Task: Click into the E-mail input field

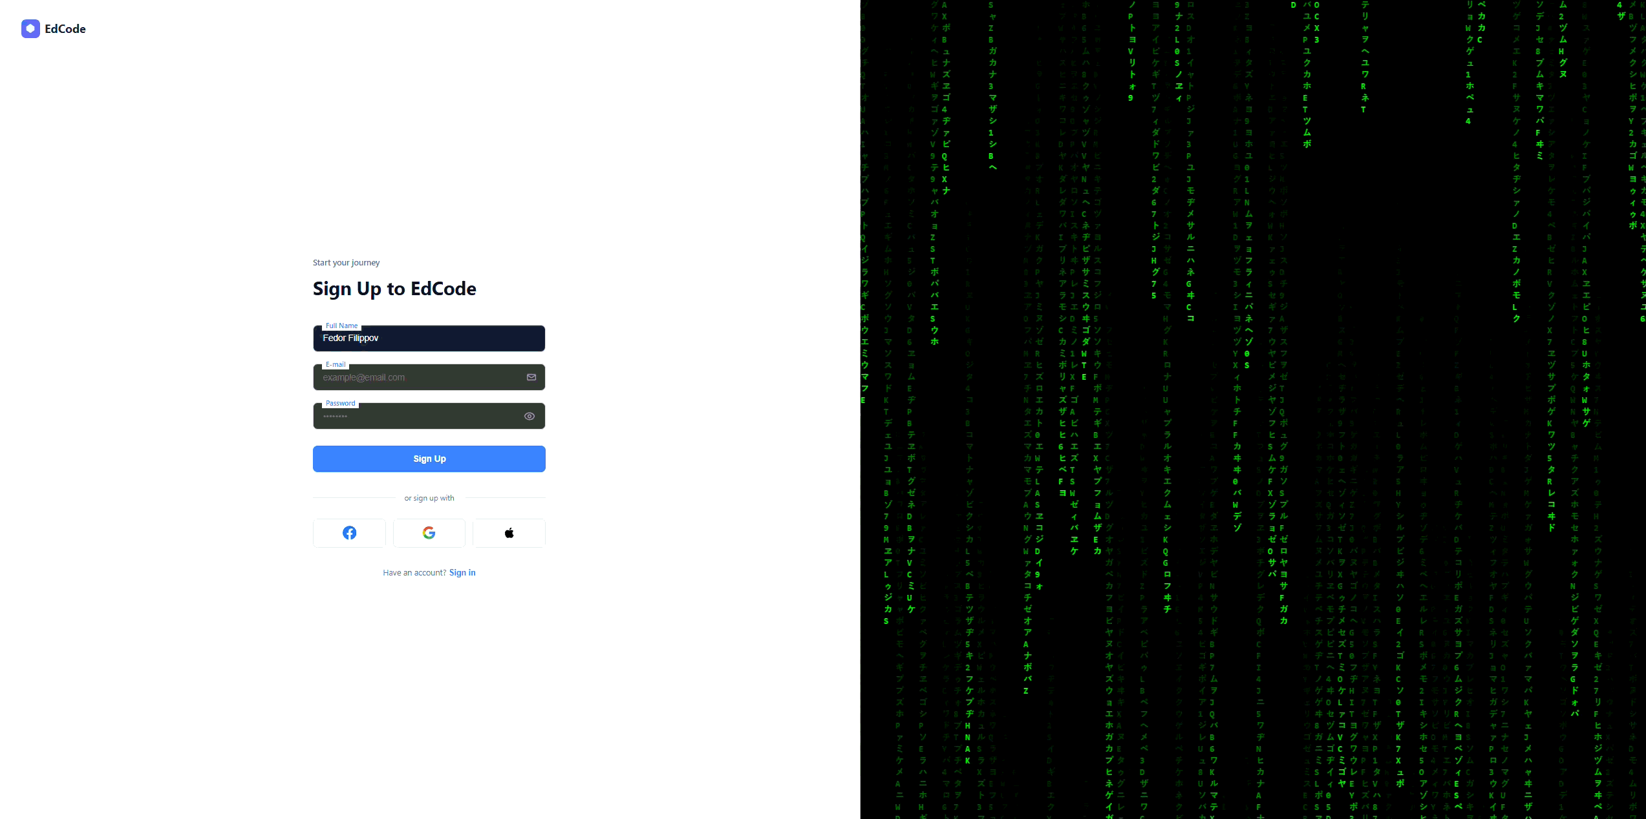Action: [x=420, y=378]
